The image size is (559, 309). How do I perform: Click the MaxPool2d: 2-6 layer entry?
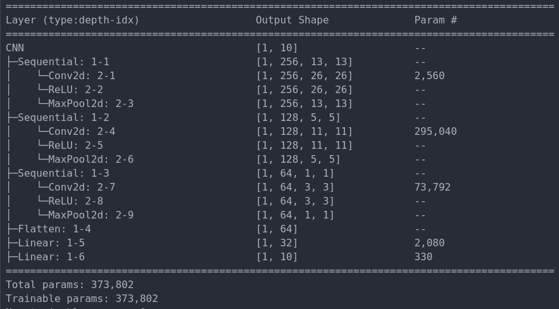tap(91, 160)
